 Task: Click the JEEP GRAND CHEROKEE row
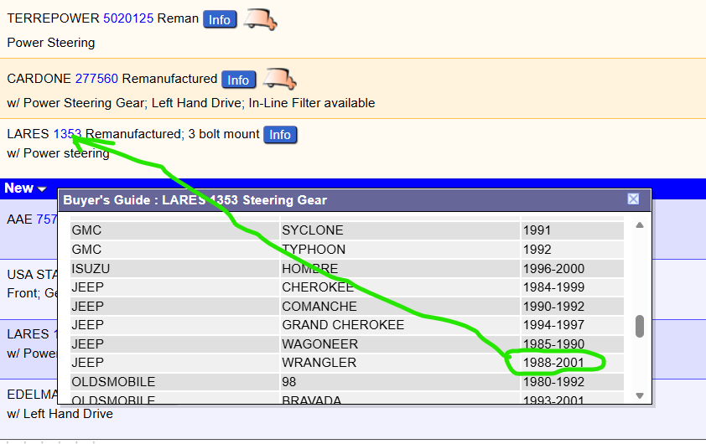coord(346,325)
